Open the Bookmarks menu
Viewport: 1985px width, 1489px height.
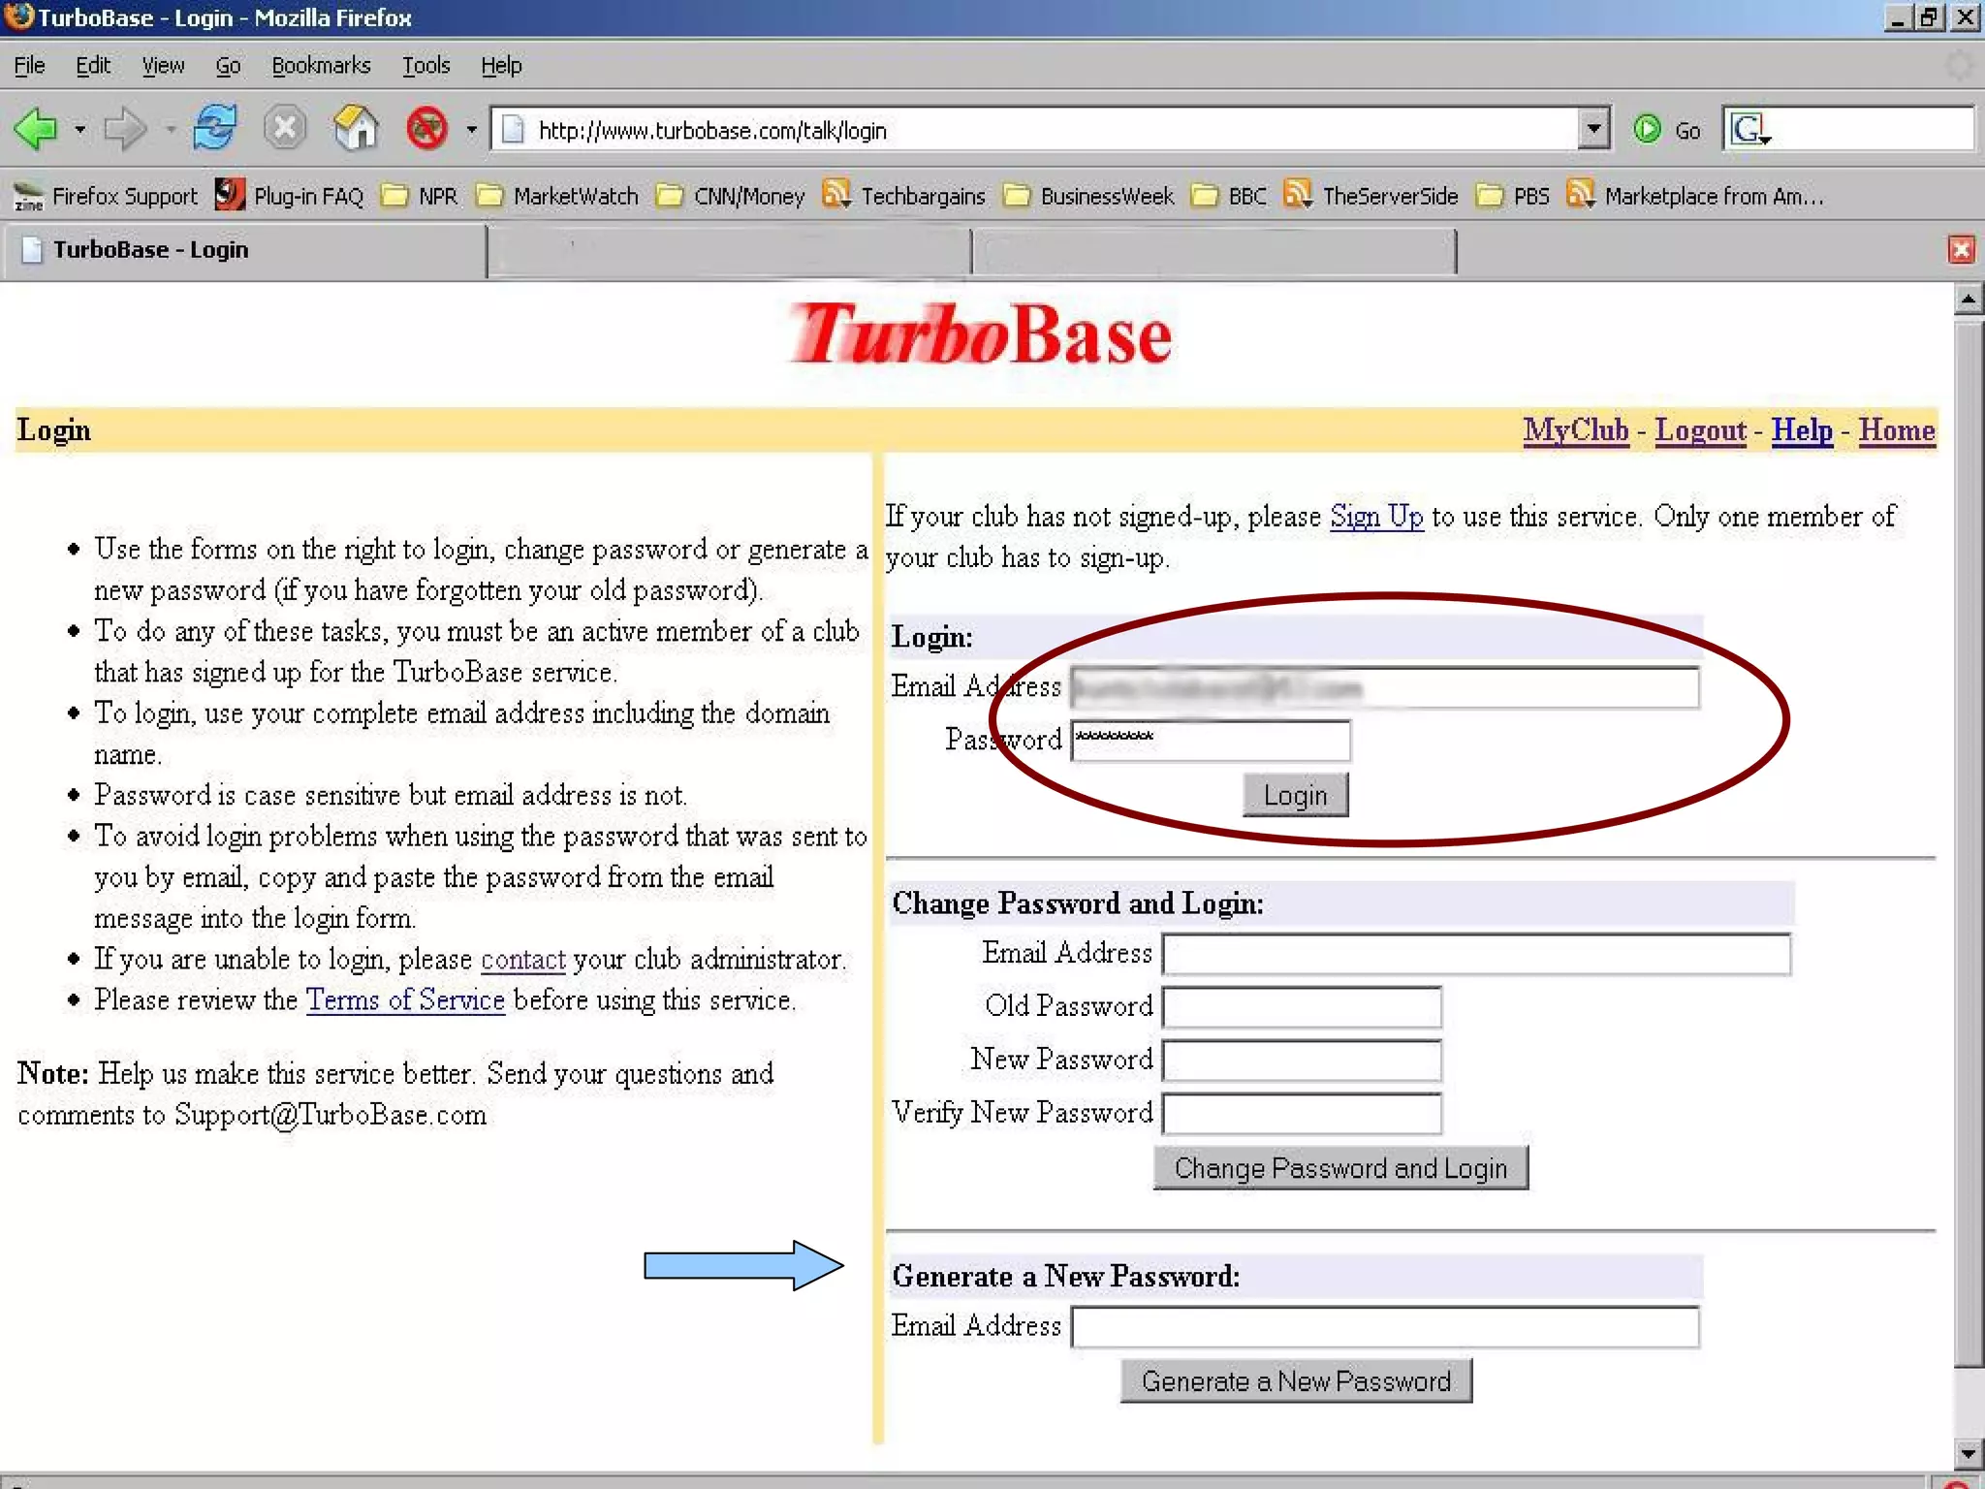click(x=321, y=66)
